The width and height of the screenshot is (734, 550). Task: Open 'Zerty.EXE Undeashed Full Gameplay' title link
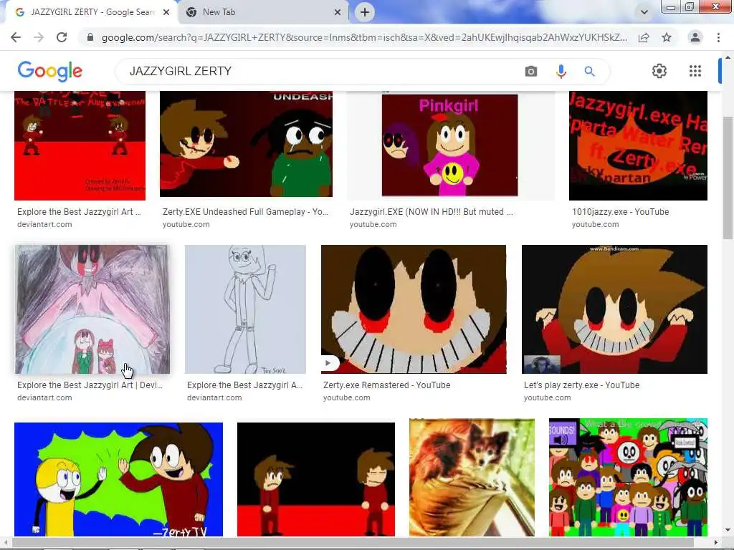click(245, 212)
